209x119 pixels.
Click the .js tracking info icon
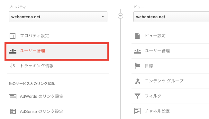13,66
